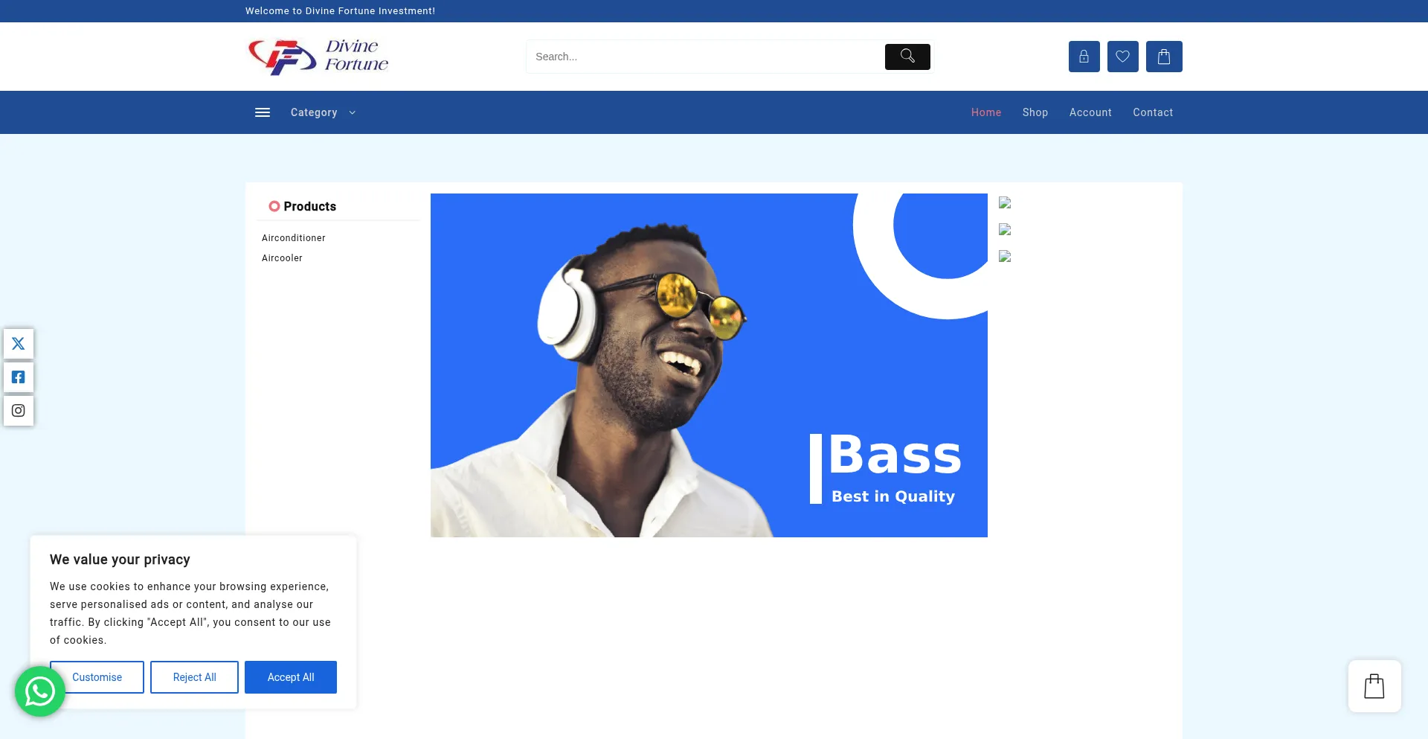This screenshot has height=739, width=1428.
Task: Open the shopping bag icon in header
Action: [x=1163, y=57]
